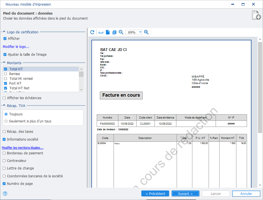263x200 pixels.
Task: Show multiple pages view icon
Action: pos(114,32)
